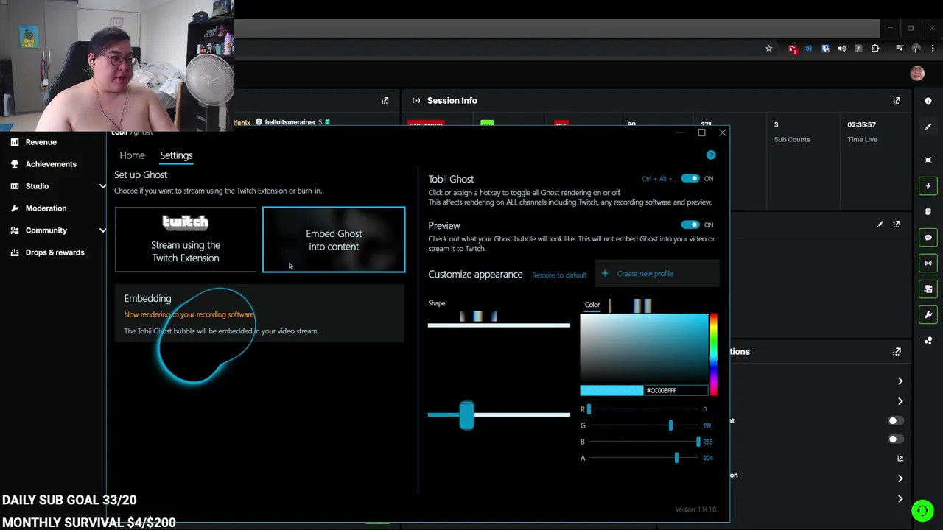Pop out the Quick Actions panel

coord(897,352)
